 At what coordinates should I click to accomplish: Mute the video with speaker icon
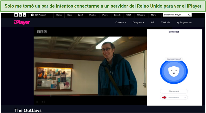point(43,102)
